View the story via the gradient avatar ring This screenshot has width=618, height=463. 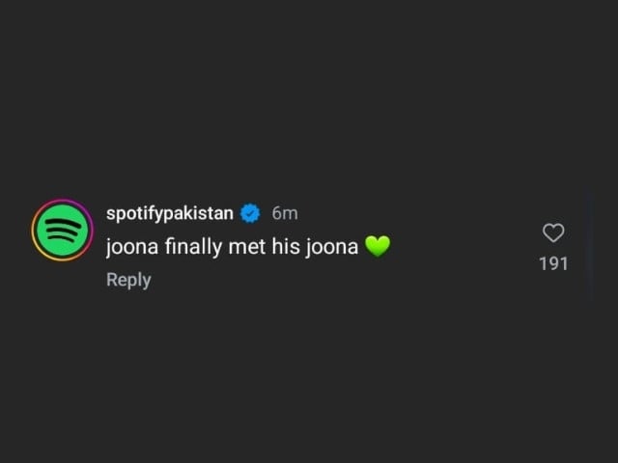click(62, 231)
